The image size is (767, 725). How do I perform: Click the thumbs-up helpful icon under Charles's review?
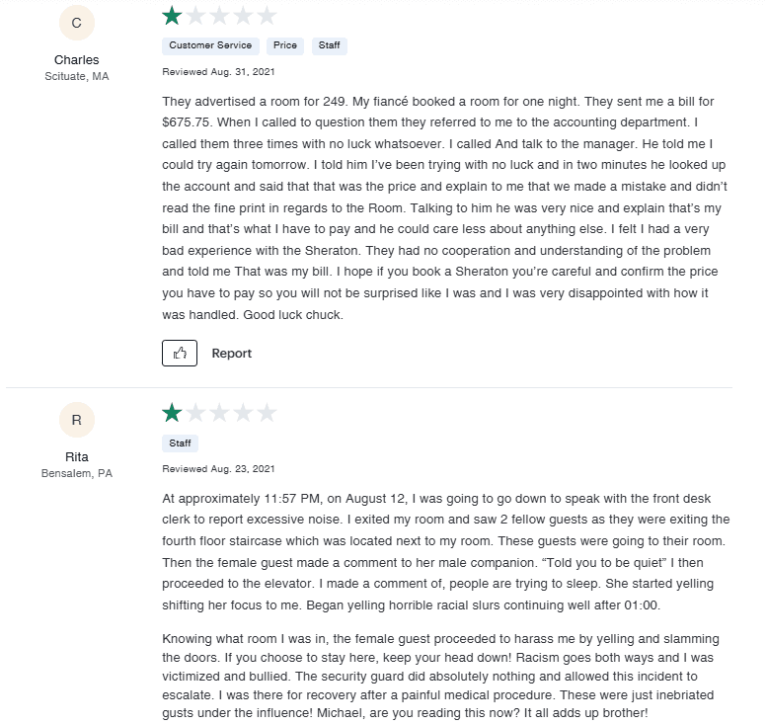180,353
